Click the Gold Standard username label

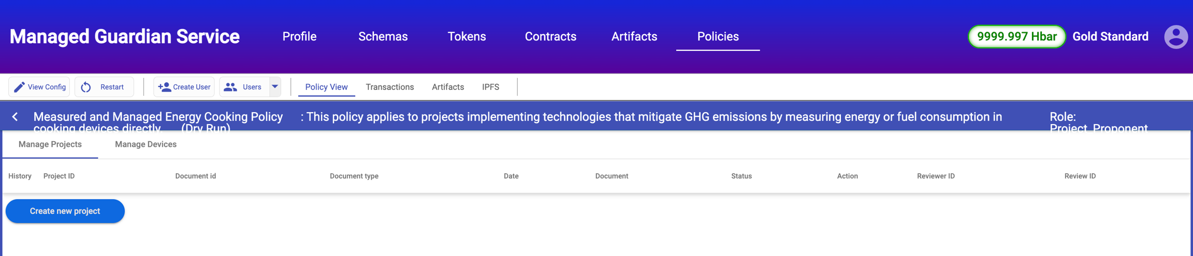coord(1110,37)
